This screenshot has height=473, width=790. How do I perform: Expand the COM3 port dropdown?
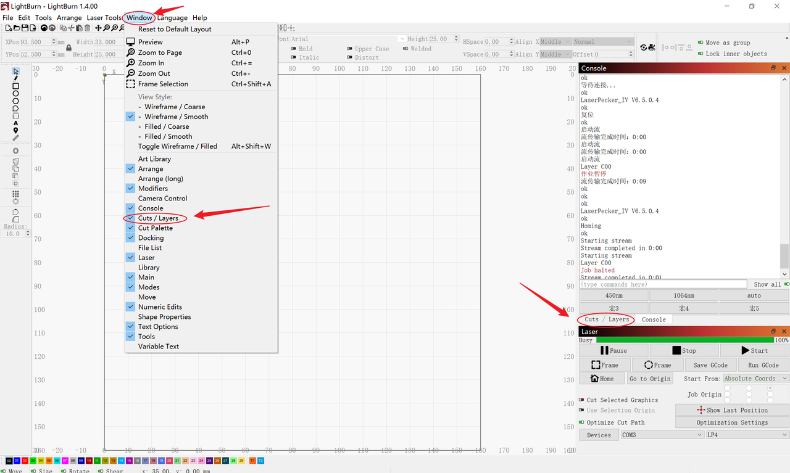661,435
